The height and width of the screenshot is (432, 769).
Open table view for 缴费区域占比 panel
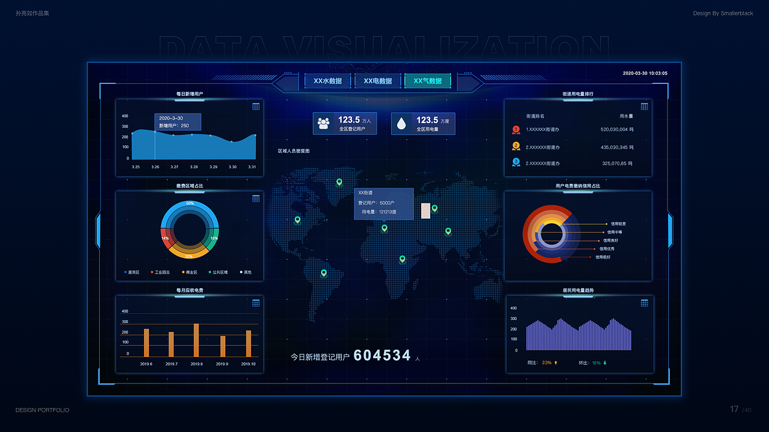pos(256,199)
